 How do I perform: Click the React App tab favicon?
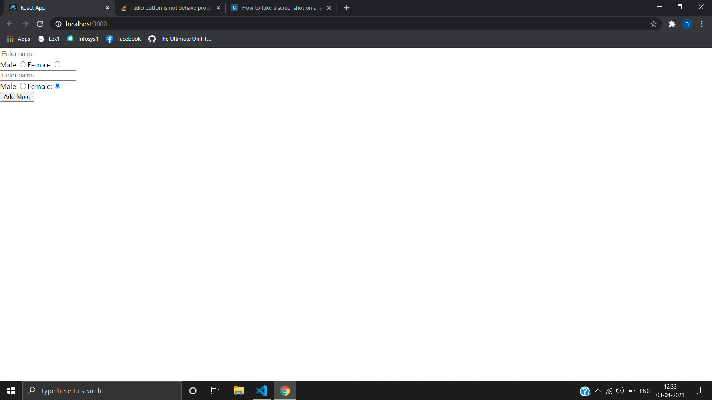pos(13,7)
